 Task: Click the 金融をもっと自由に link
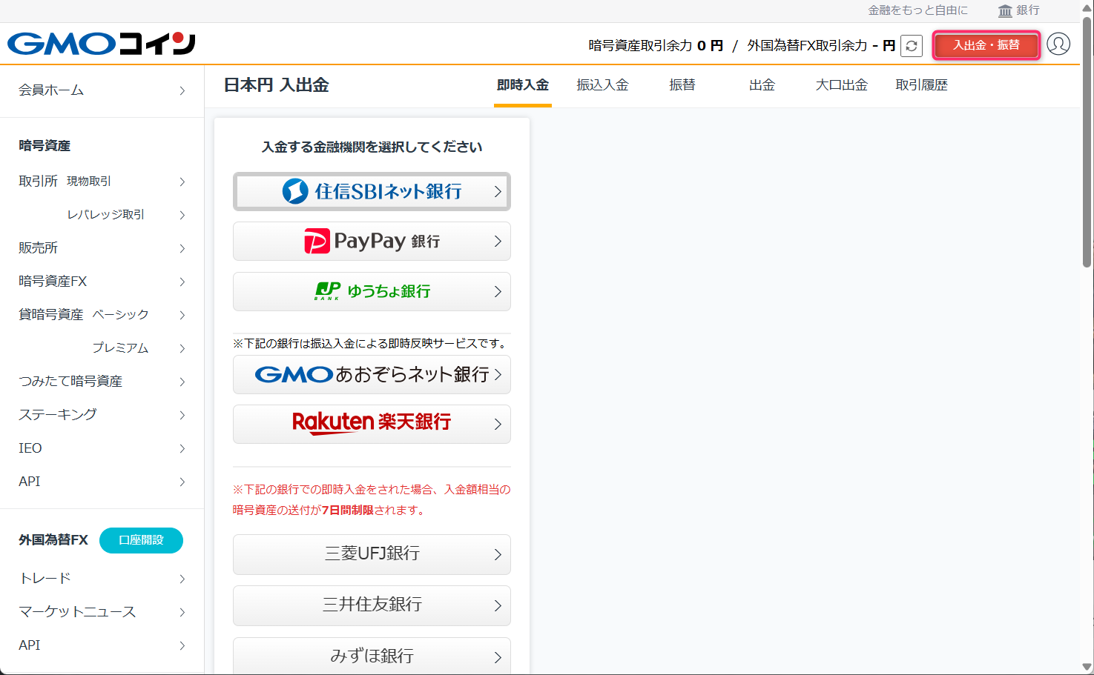click(917, 10)
